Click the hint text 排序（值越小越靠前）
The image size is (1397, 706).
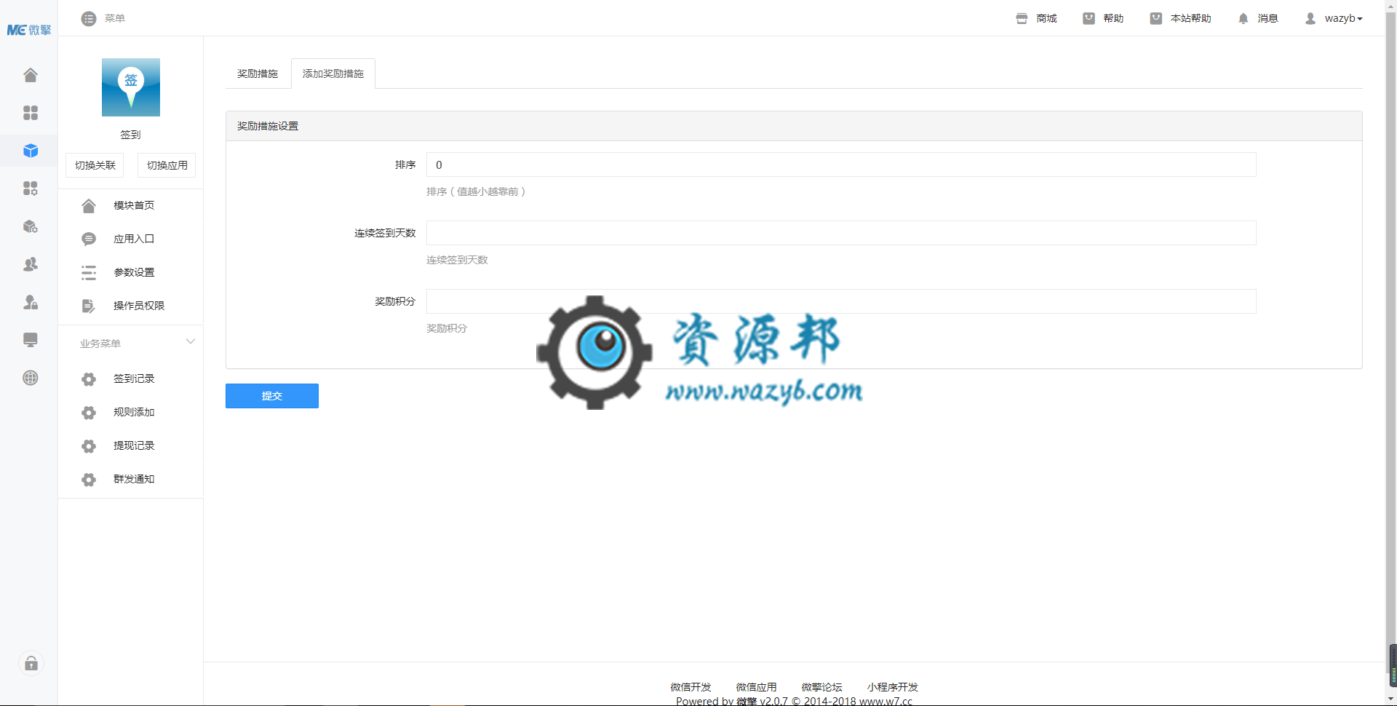pos(476,191)
